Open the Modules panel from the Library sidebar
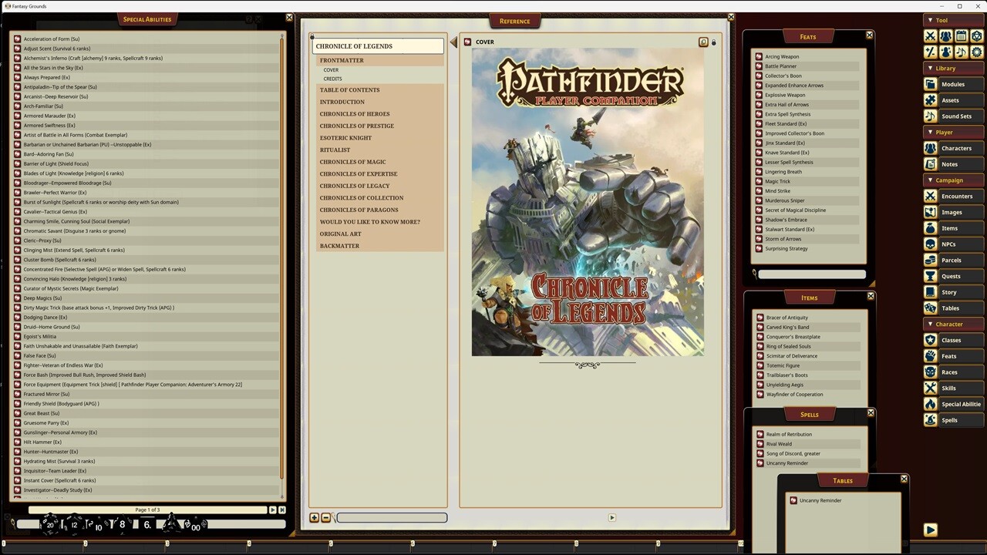987x555 pixels. [x=953, y=83]
